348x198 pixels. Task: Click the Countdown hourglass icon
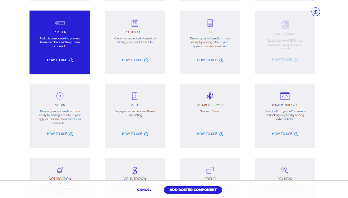[x=135, y=170]
